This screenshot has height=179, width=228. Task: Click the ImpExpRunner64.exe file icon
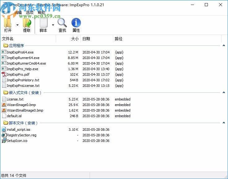[4, 58]
